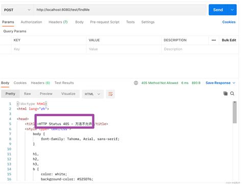
Task: Select the Visualize view
Action: pos(68,94)
